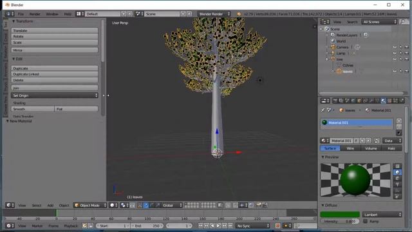Open the Render properties tab icon

click(x=335, y=101)
